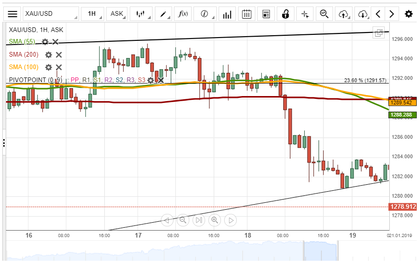Click the detach chart window icon
The image size is (420, 264).
tap(379, 33)
